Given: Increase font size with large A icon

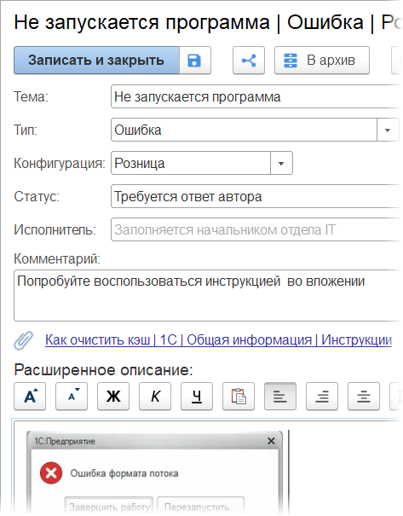Looking at the screenshot, I should pyautogui.click(x=30, y=397).
